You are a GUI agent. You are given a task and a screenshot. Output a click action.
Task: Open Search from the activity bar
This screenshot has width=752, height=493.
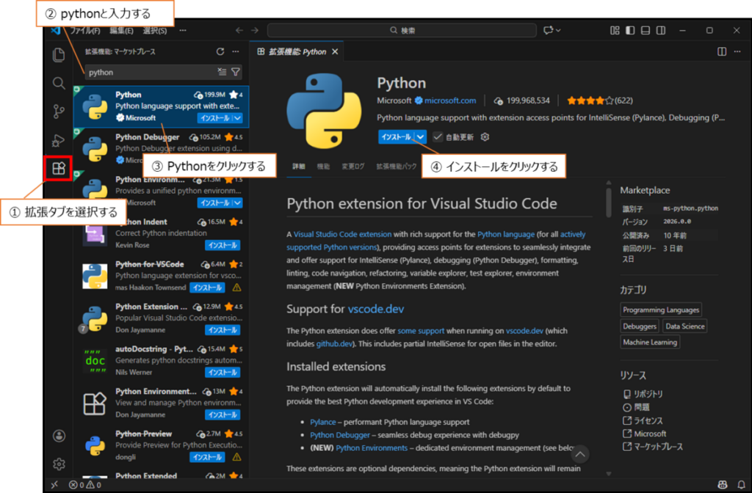point(58,83)
